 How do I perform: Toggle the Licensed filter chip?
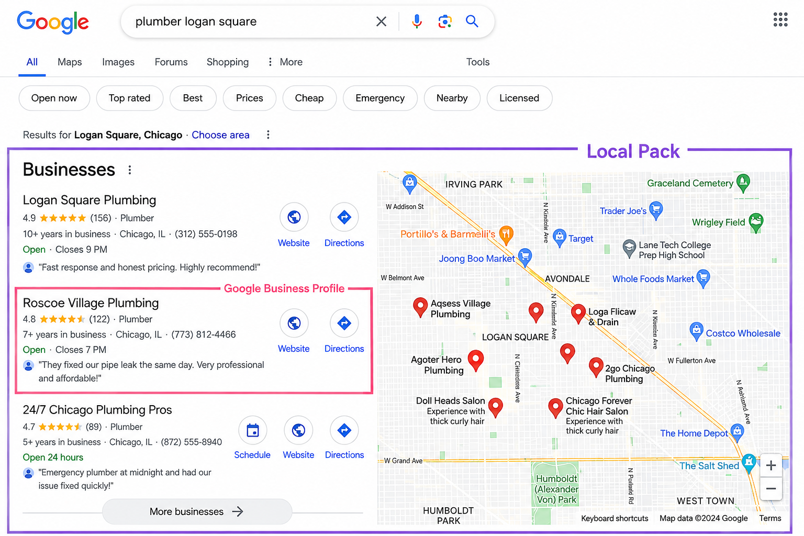click(519, 98)
